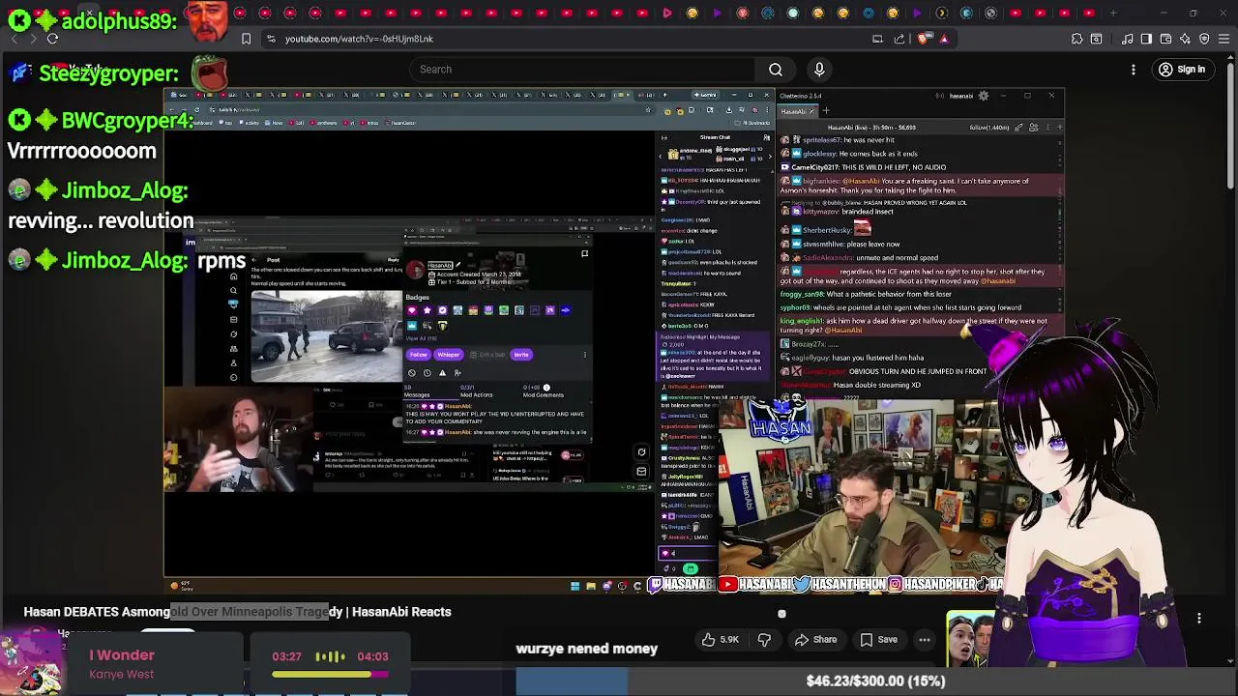Viewport: 1238px width, 696px height.
Task: Open Chatterino settings gear icon
Action: point(984,96)
